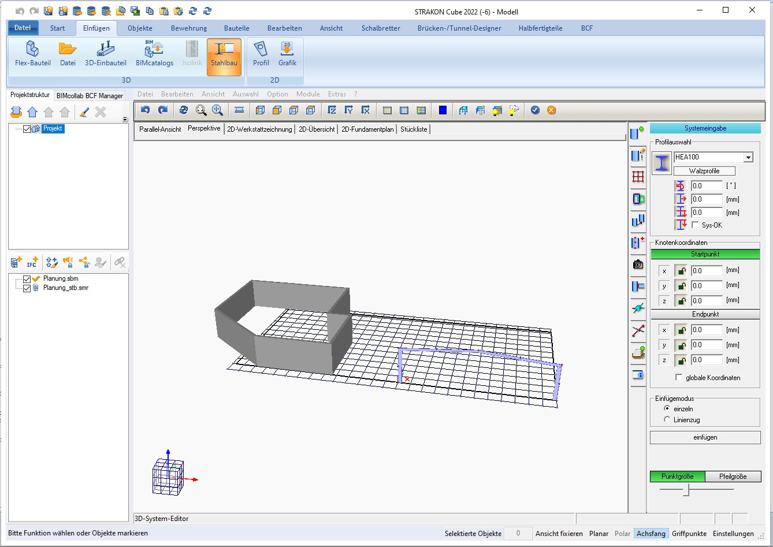Click the Endpunkt button
The height and width of the screenshot is (547, 773).
click(705, 314)
